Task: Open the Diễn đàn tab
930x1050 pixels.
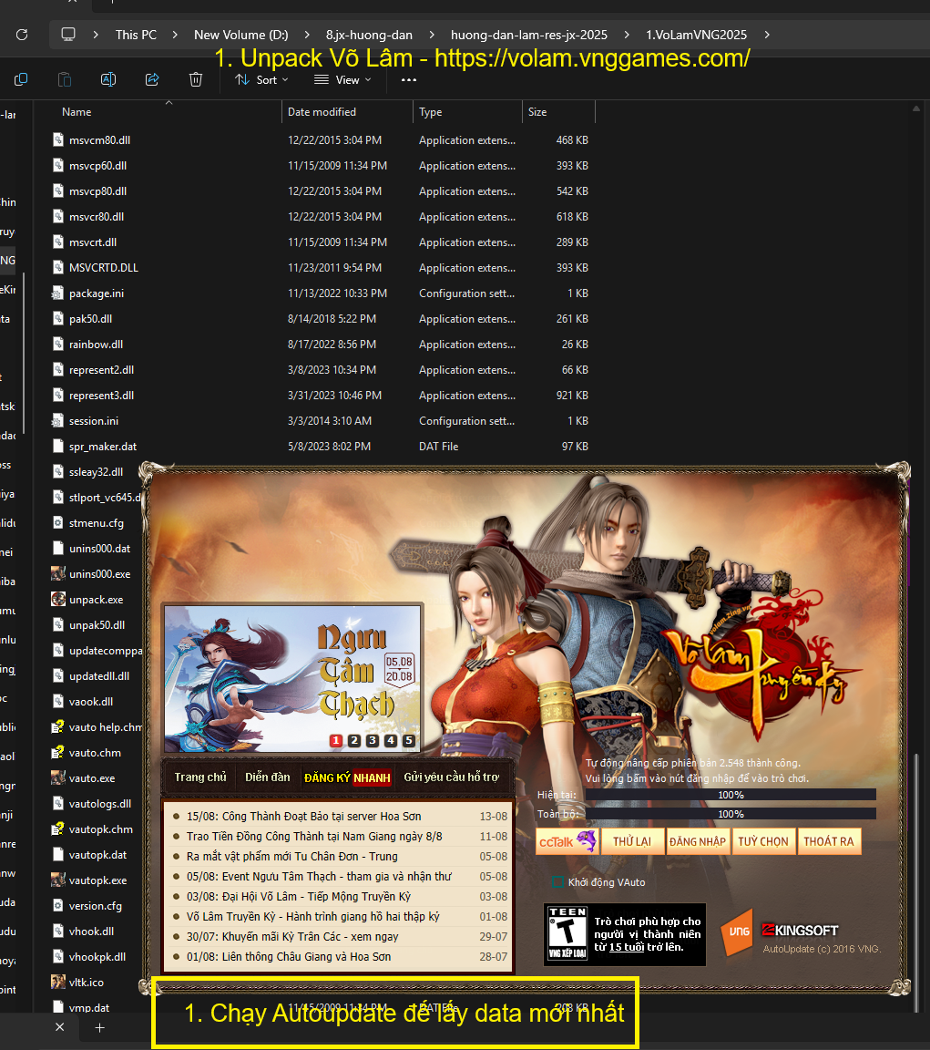Action: [x=268, y=777]
